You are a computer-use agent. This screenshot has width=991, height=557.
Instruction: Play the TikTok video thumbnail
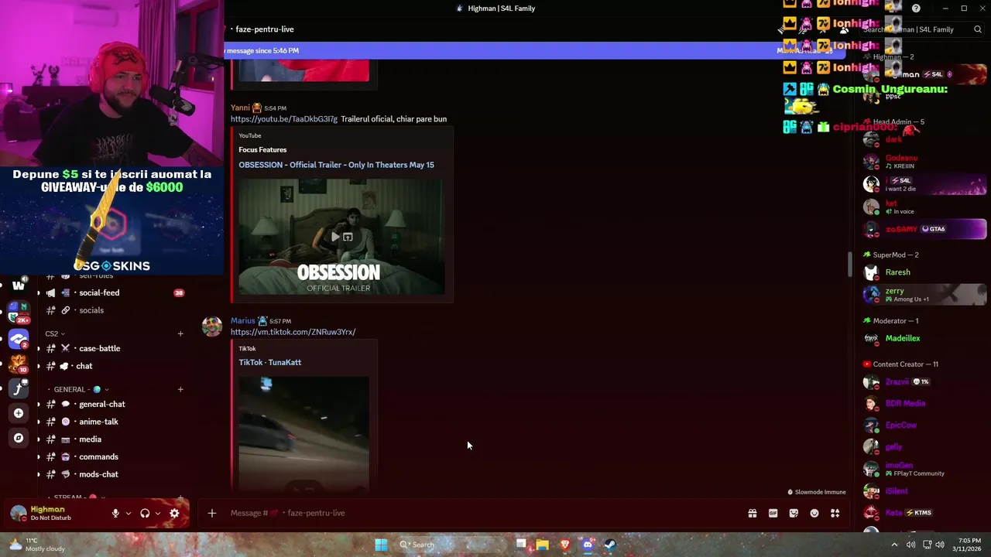303,433
